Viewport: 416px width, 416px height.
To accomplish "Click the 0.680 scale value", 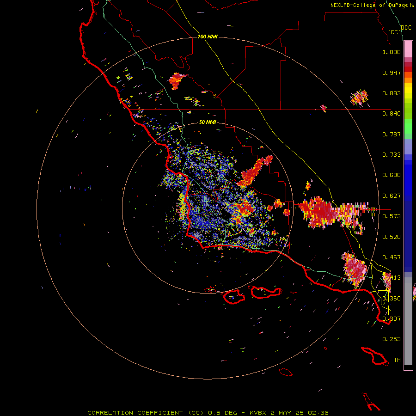I will 392,175.
